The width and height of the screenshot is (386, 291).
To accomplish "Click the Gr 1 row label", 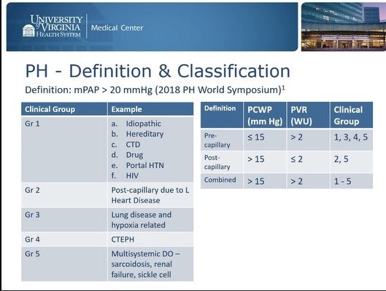I will 32,124.
